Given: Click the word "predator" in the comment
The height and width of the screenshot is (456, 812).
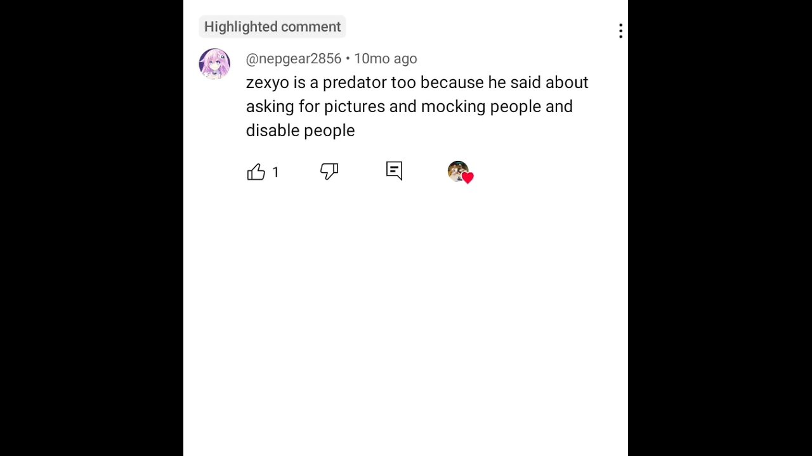Looking at the screenshot, I should point(354,82).
